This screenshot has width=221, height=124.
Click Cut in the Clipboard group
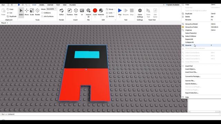coord(10,13)
